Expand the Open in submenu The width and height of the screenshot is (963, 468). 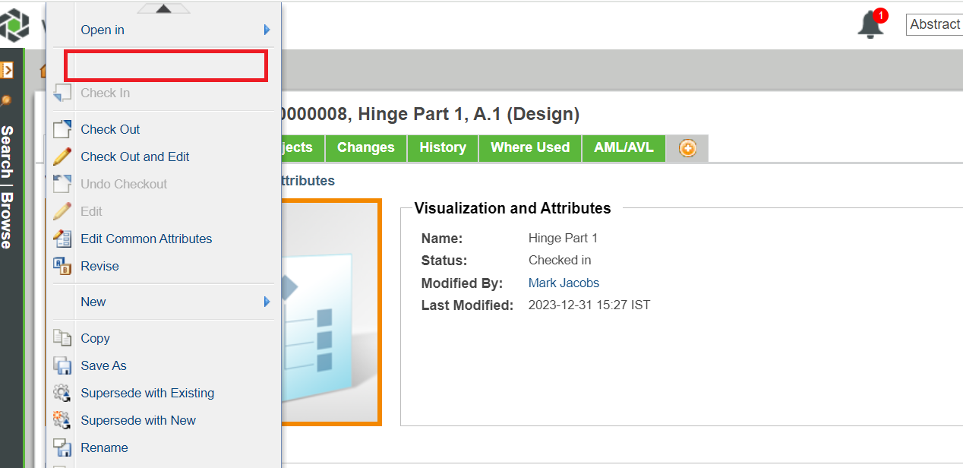pos(266,30)
